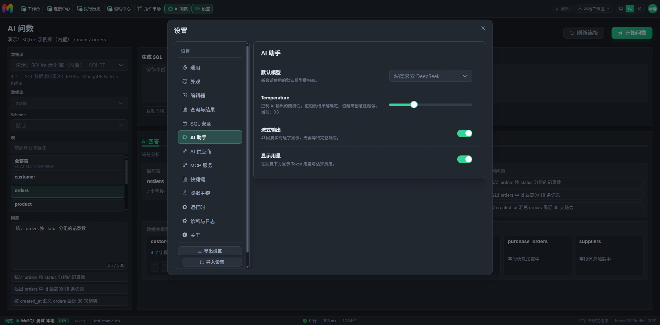Select 全部表 in the table list
This screenshot has width=660, height=325.
[x=67, y=163]
